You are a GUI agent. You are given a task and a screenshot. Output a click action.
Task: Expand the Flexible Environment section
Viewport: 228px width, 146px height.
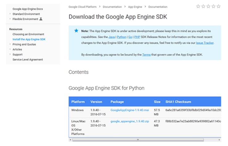click(x=10, y=19)
